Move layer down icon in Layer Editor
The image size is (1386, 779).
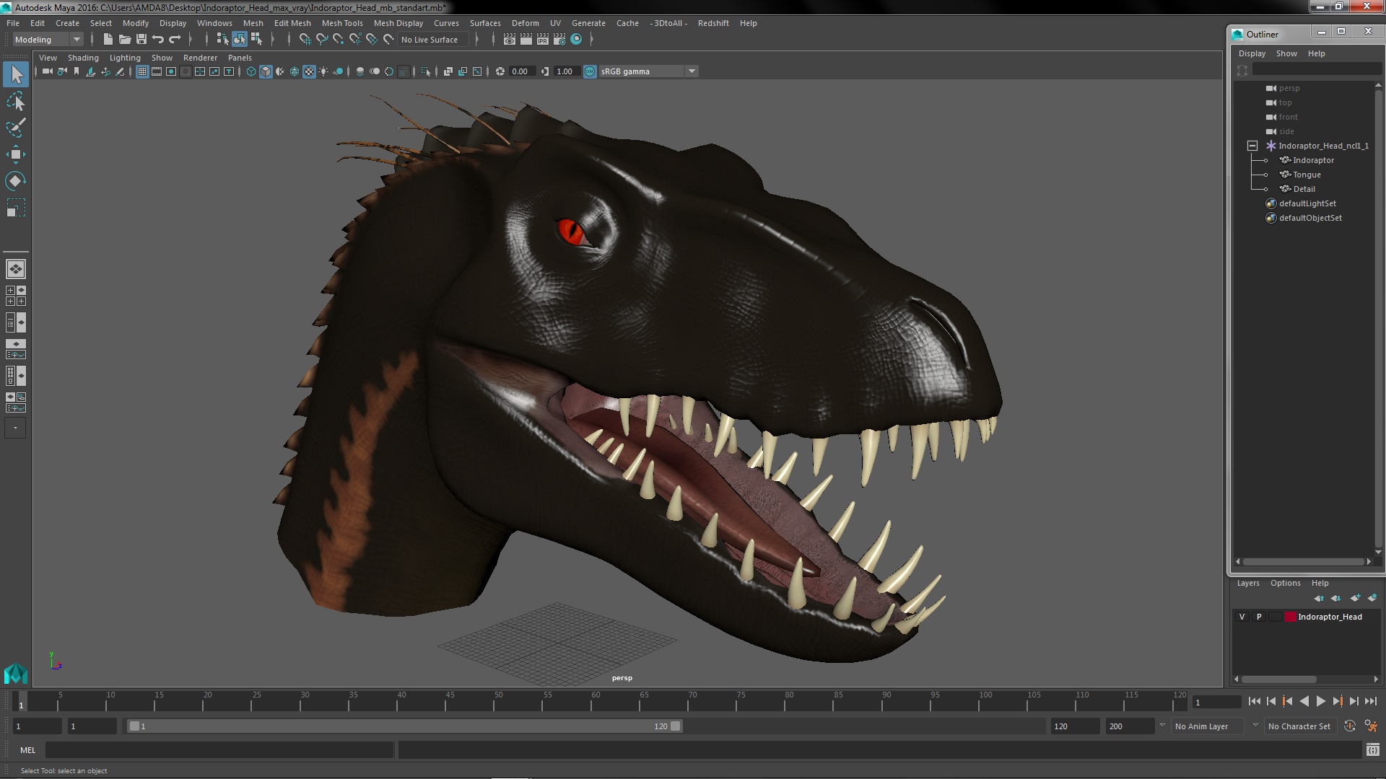(1336, 598)
